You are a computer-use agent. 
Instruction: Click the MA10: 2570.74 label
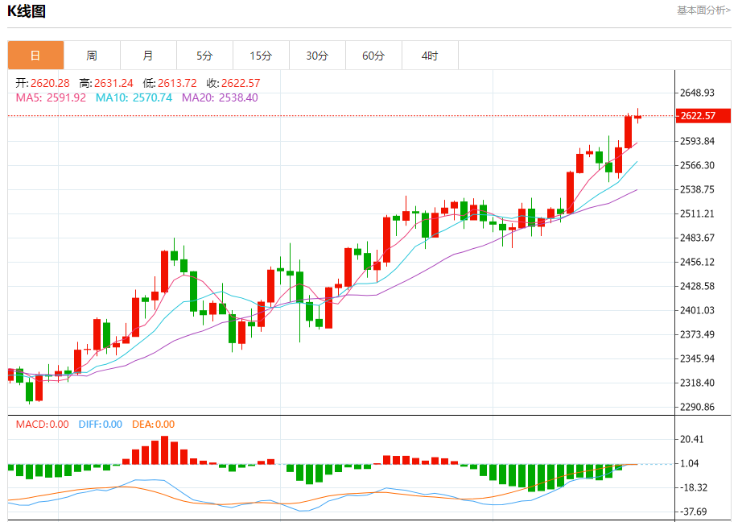[x=134, y=97]
